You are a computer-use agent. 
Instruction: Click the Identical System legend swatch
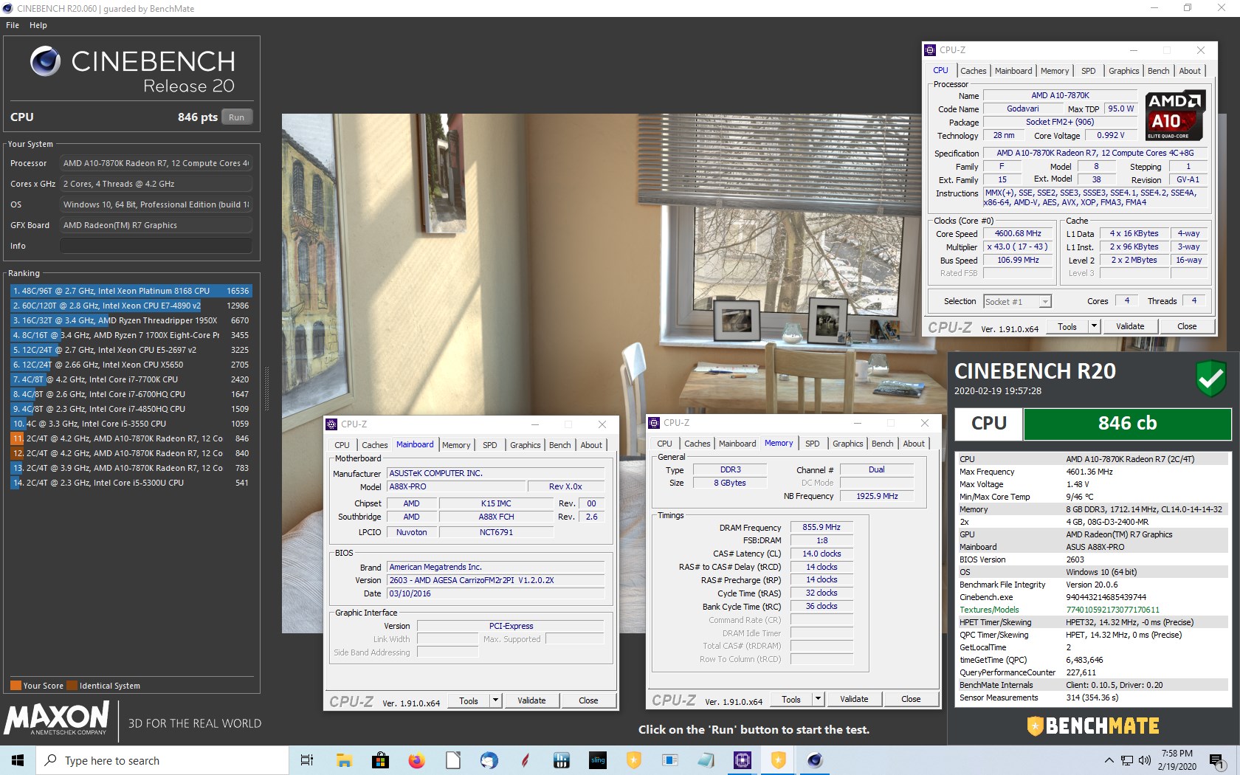tap(72, 685)
